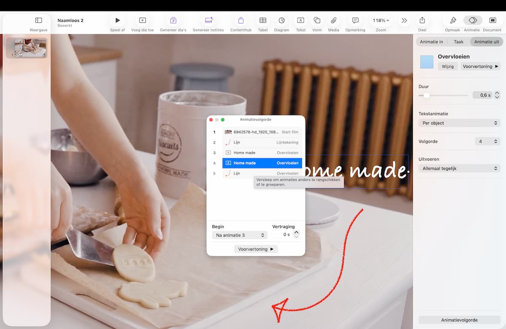The height and width of the screenshot is (329, 506).
Task: Open the Uitvoeren Allemaal tegelijk dropdown
Action: pyautogui.click(x=459, y=168)
